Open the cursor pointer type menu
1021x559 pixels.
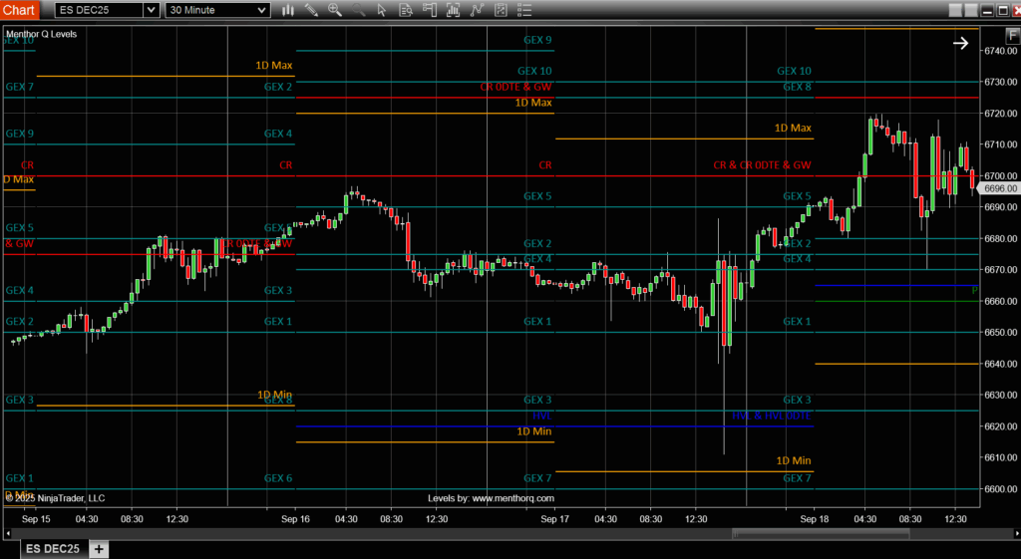pyautogui.click(x=382, y=10)
